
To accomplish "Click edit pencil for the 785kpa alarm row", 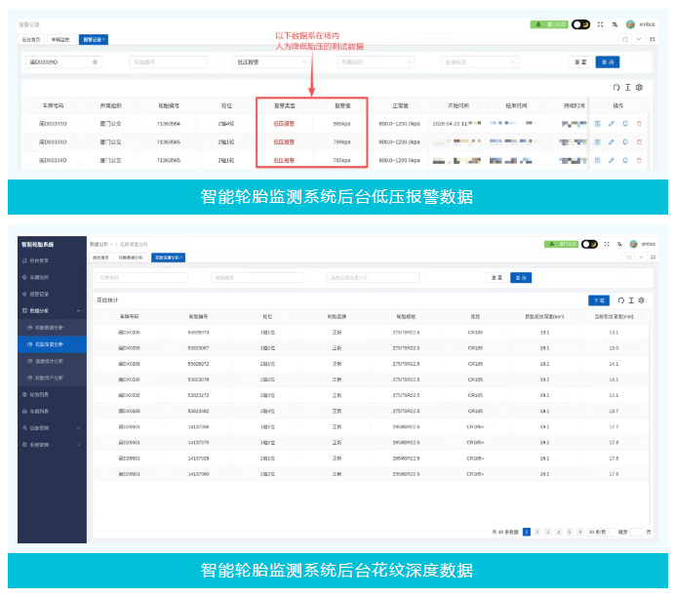I will (x=612, y=160).
